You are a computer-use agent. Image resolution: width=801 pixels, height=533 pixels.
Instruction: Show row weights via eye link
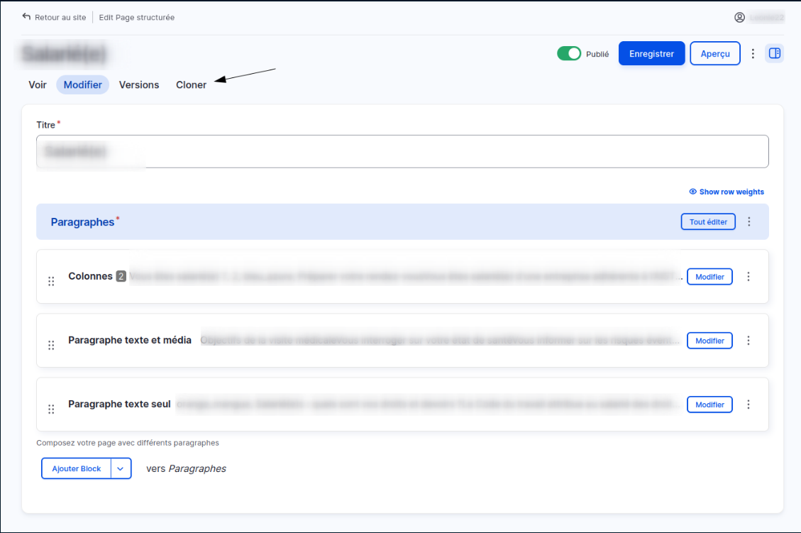pyautogui.click(x=727, y=192)
